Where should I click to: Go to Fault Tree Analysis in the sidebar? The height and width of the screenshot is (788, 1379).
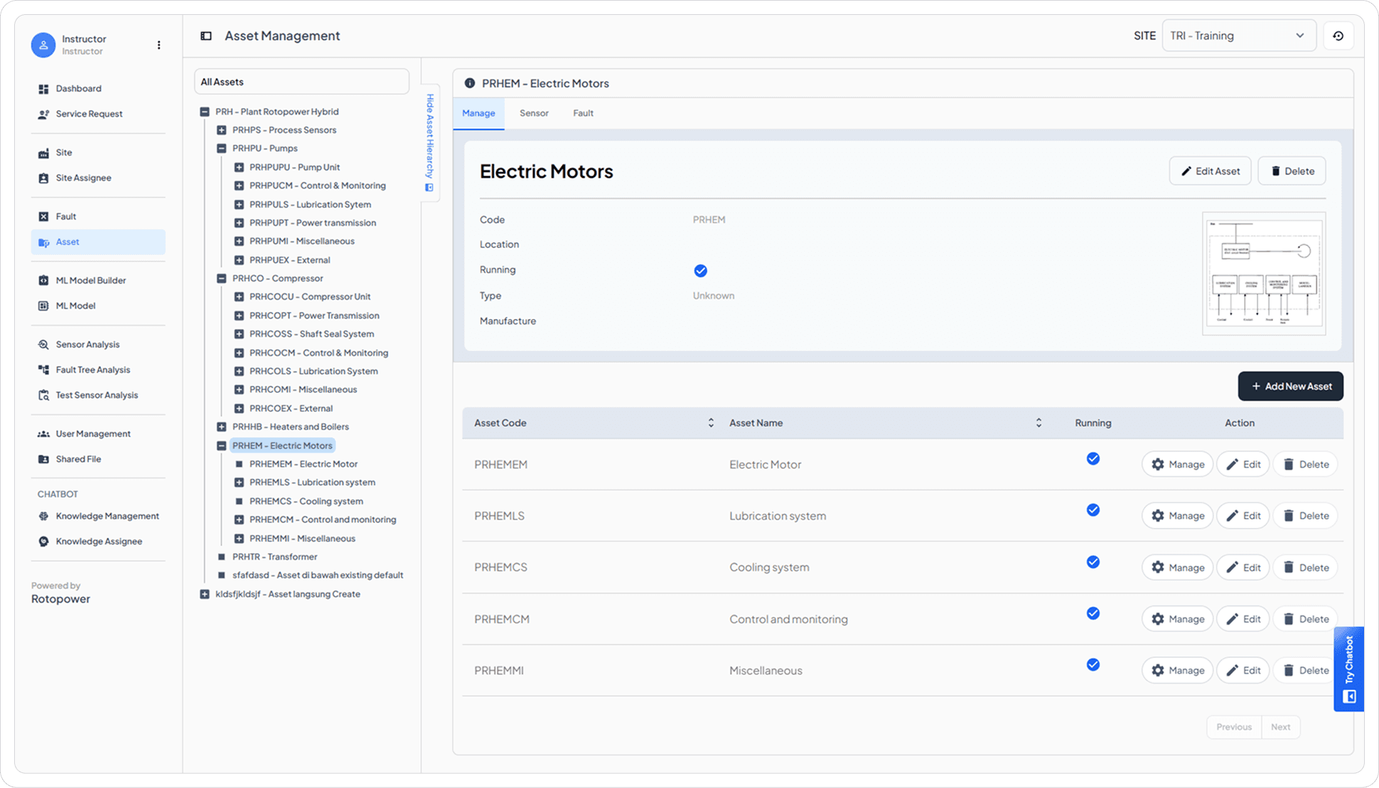click(x=92, y=369)
